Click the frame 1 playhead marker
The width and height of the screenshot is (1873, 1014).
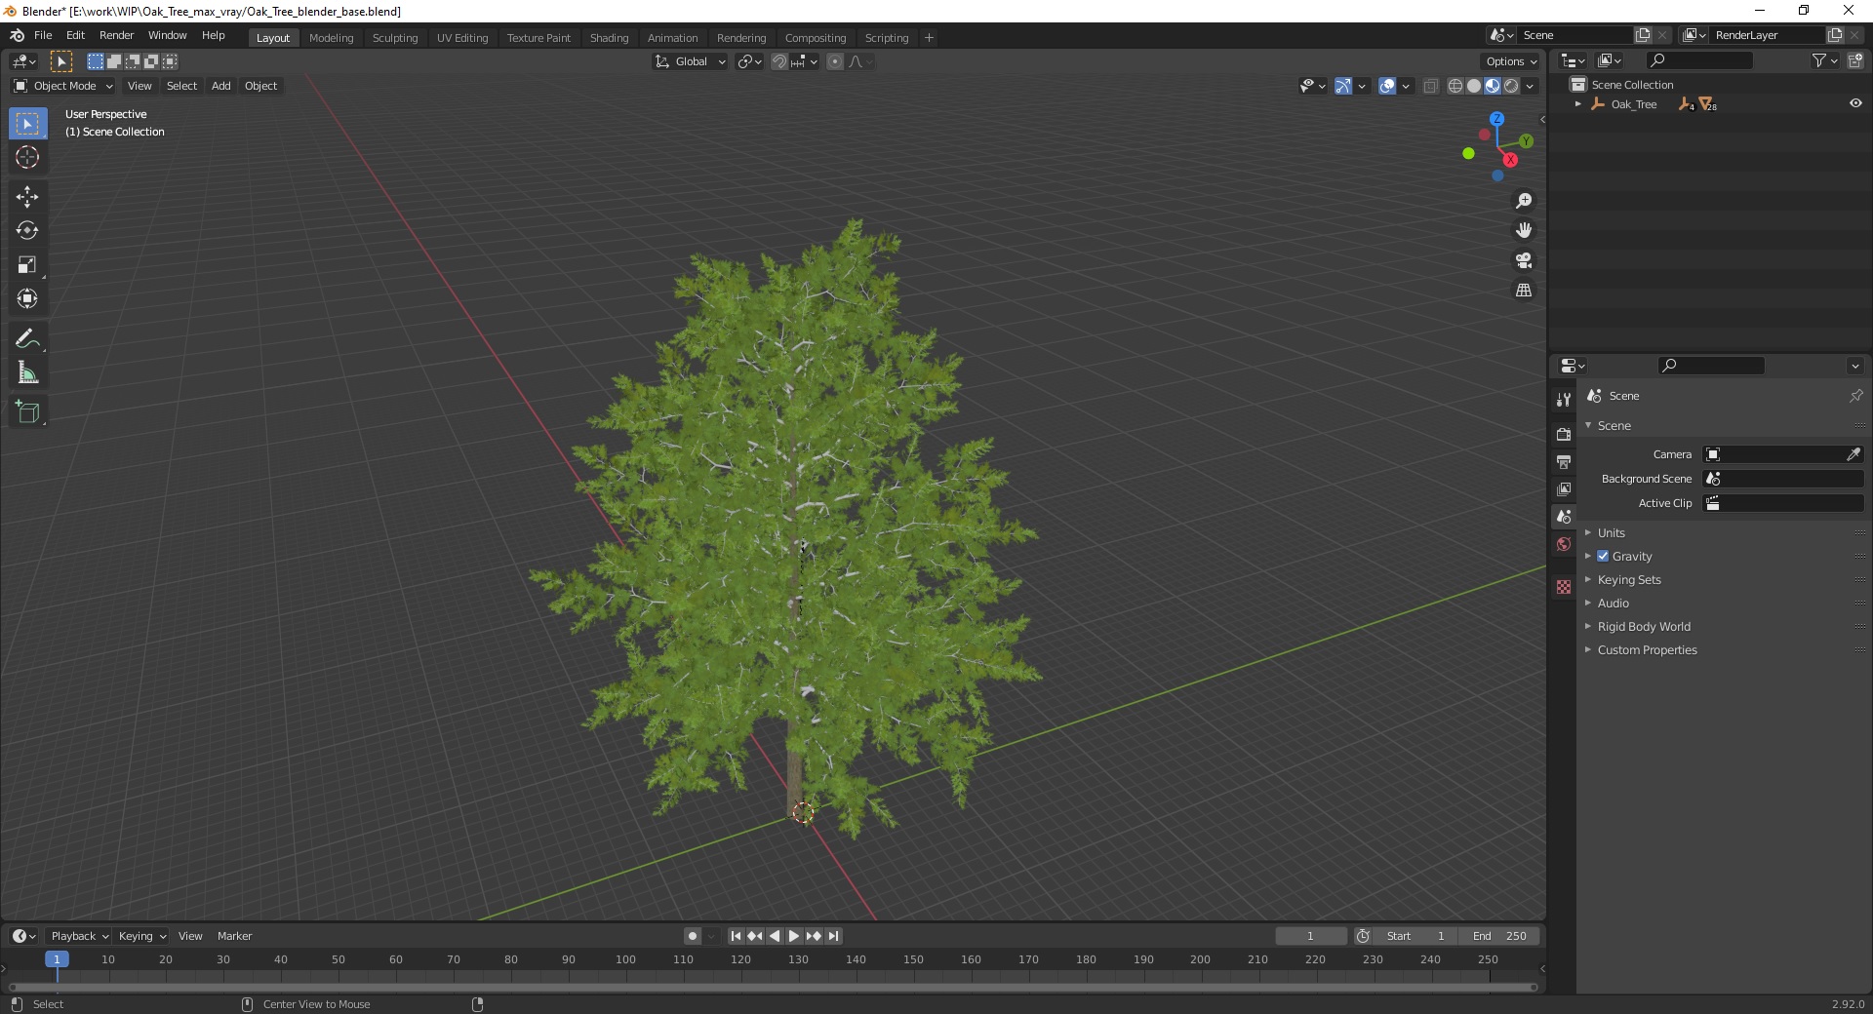57,959
